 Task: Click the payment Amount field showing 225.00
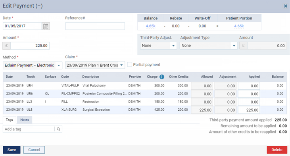(30, 46)
